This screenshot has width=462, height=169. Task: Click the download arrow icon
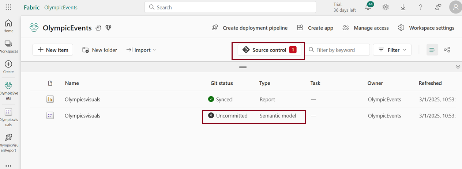(x=403, y=7)
